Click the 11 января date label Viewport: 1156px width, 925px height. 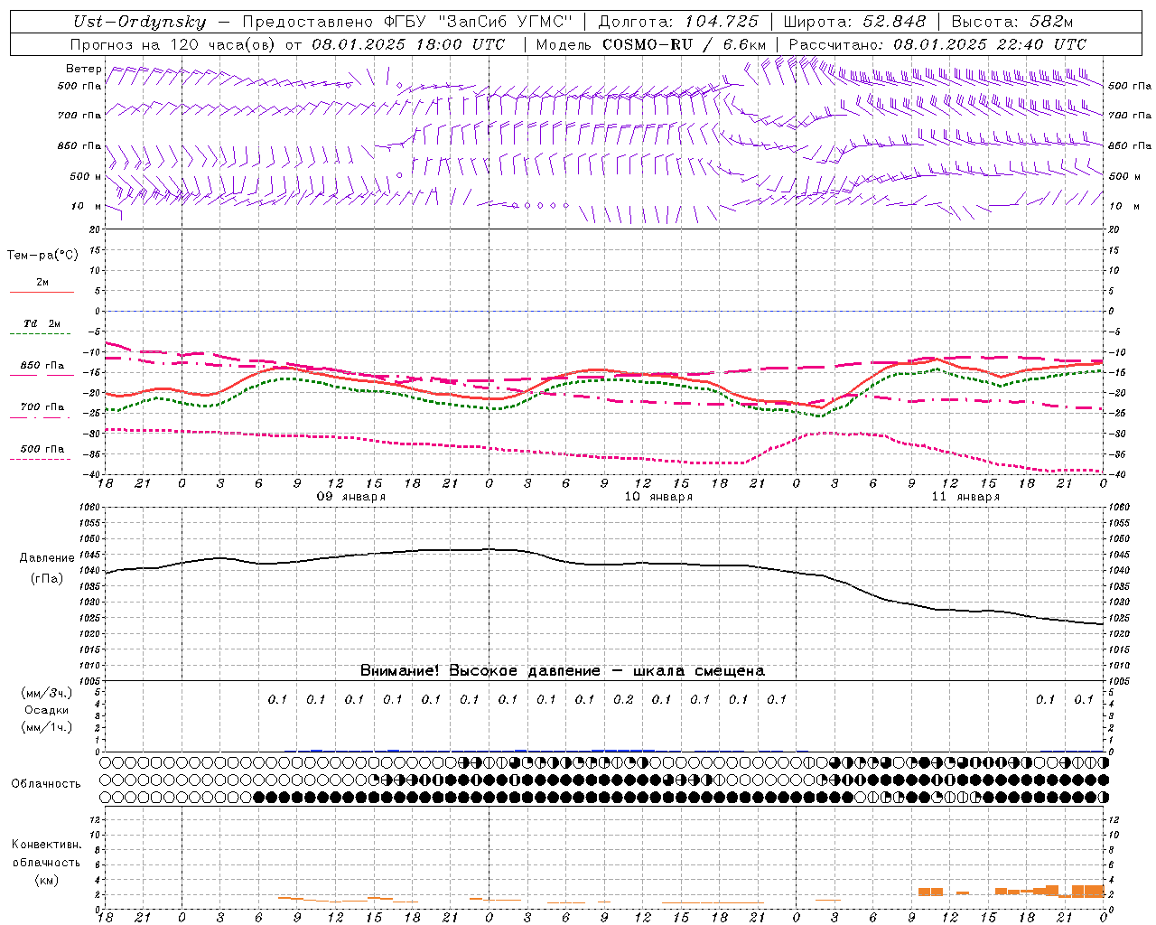[965, 497]
